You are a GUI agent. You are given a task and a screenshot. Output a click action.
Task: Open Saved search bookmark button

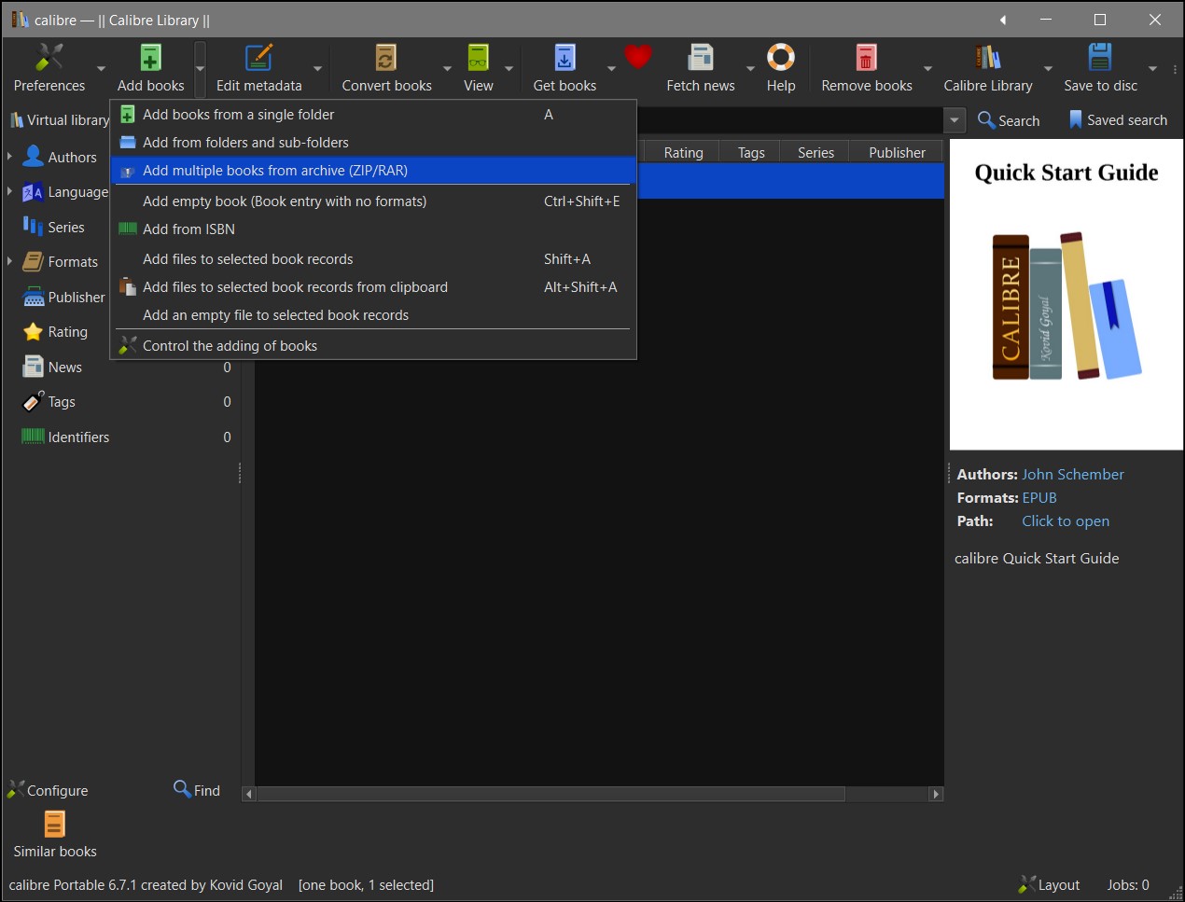click(1118, 119)
